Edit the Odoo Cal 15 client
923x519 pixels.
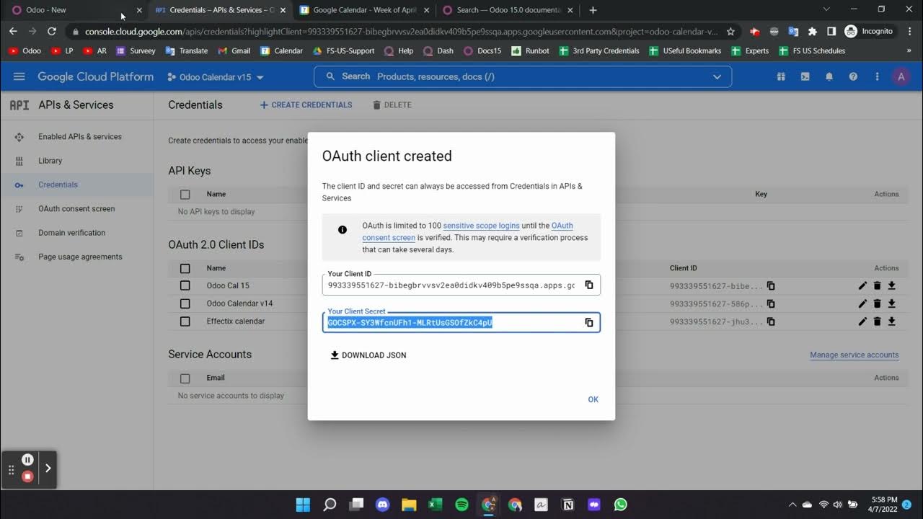pyautogui.click(x=862, y=285)
